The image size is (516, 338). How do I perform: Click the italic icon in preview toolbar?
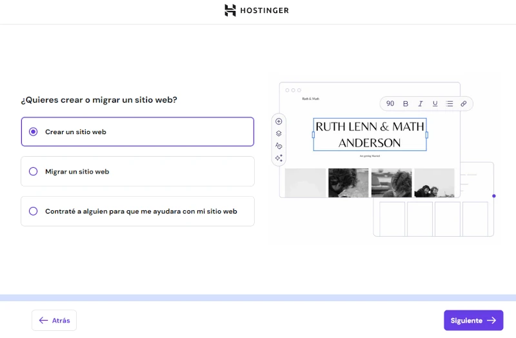point(421,103)
